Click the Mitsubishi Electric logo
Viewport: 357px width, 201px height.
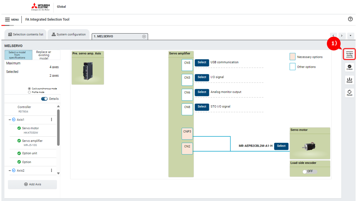[x=40, y=7]
